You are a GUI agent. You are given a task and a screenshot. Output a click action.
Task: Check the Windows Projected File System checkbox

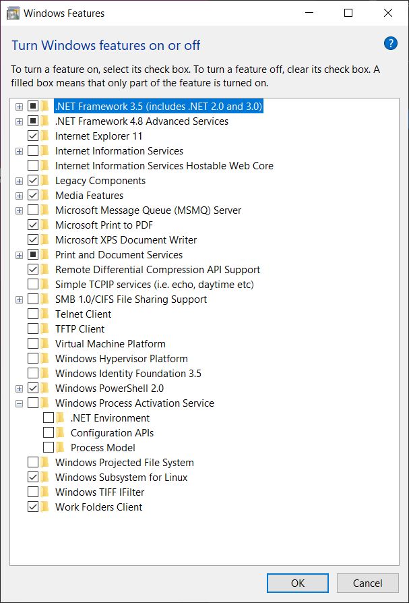tap(33, 463)
